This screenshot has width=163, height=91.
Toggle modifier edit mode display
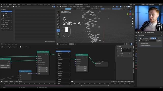pyautogui.click(x=152, y=38)
